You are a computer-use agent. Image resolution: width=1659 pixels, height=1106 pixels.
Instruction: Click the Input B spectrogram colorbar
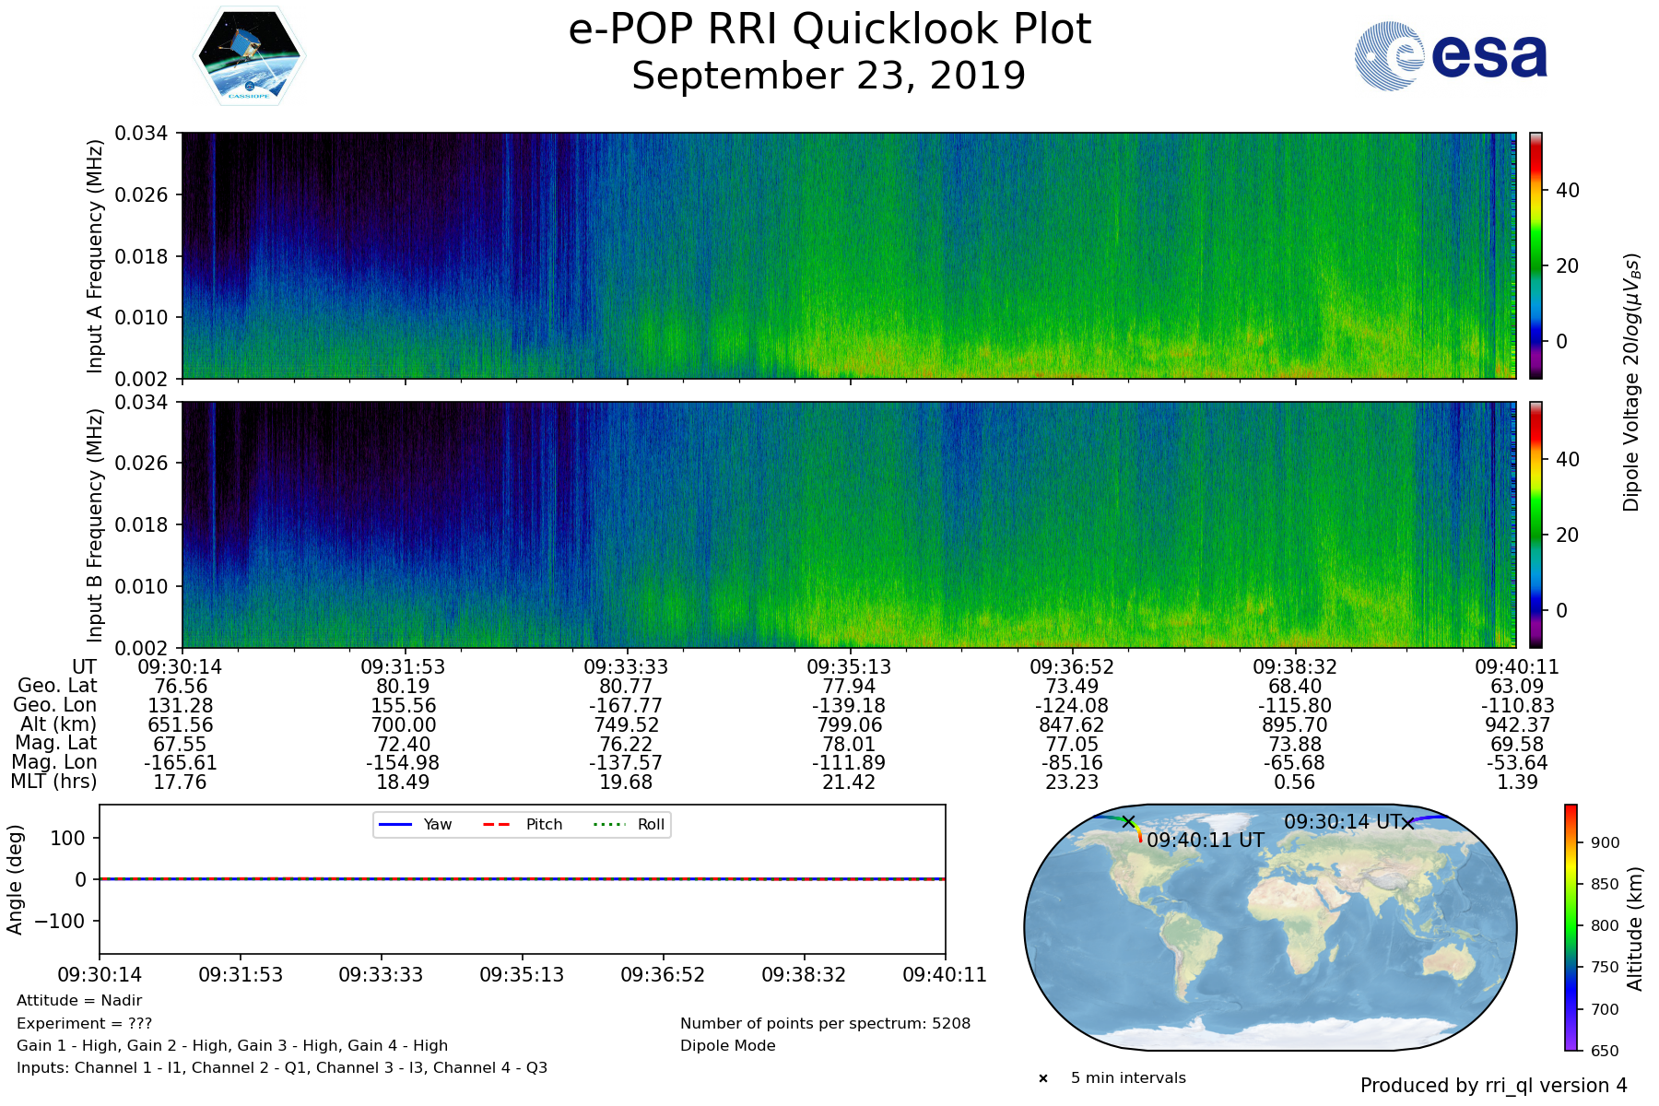tap(1535, 524)
